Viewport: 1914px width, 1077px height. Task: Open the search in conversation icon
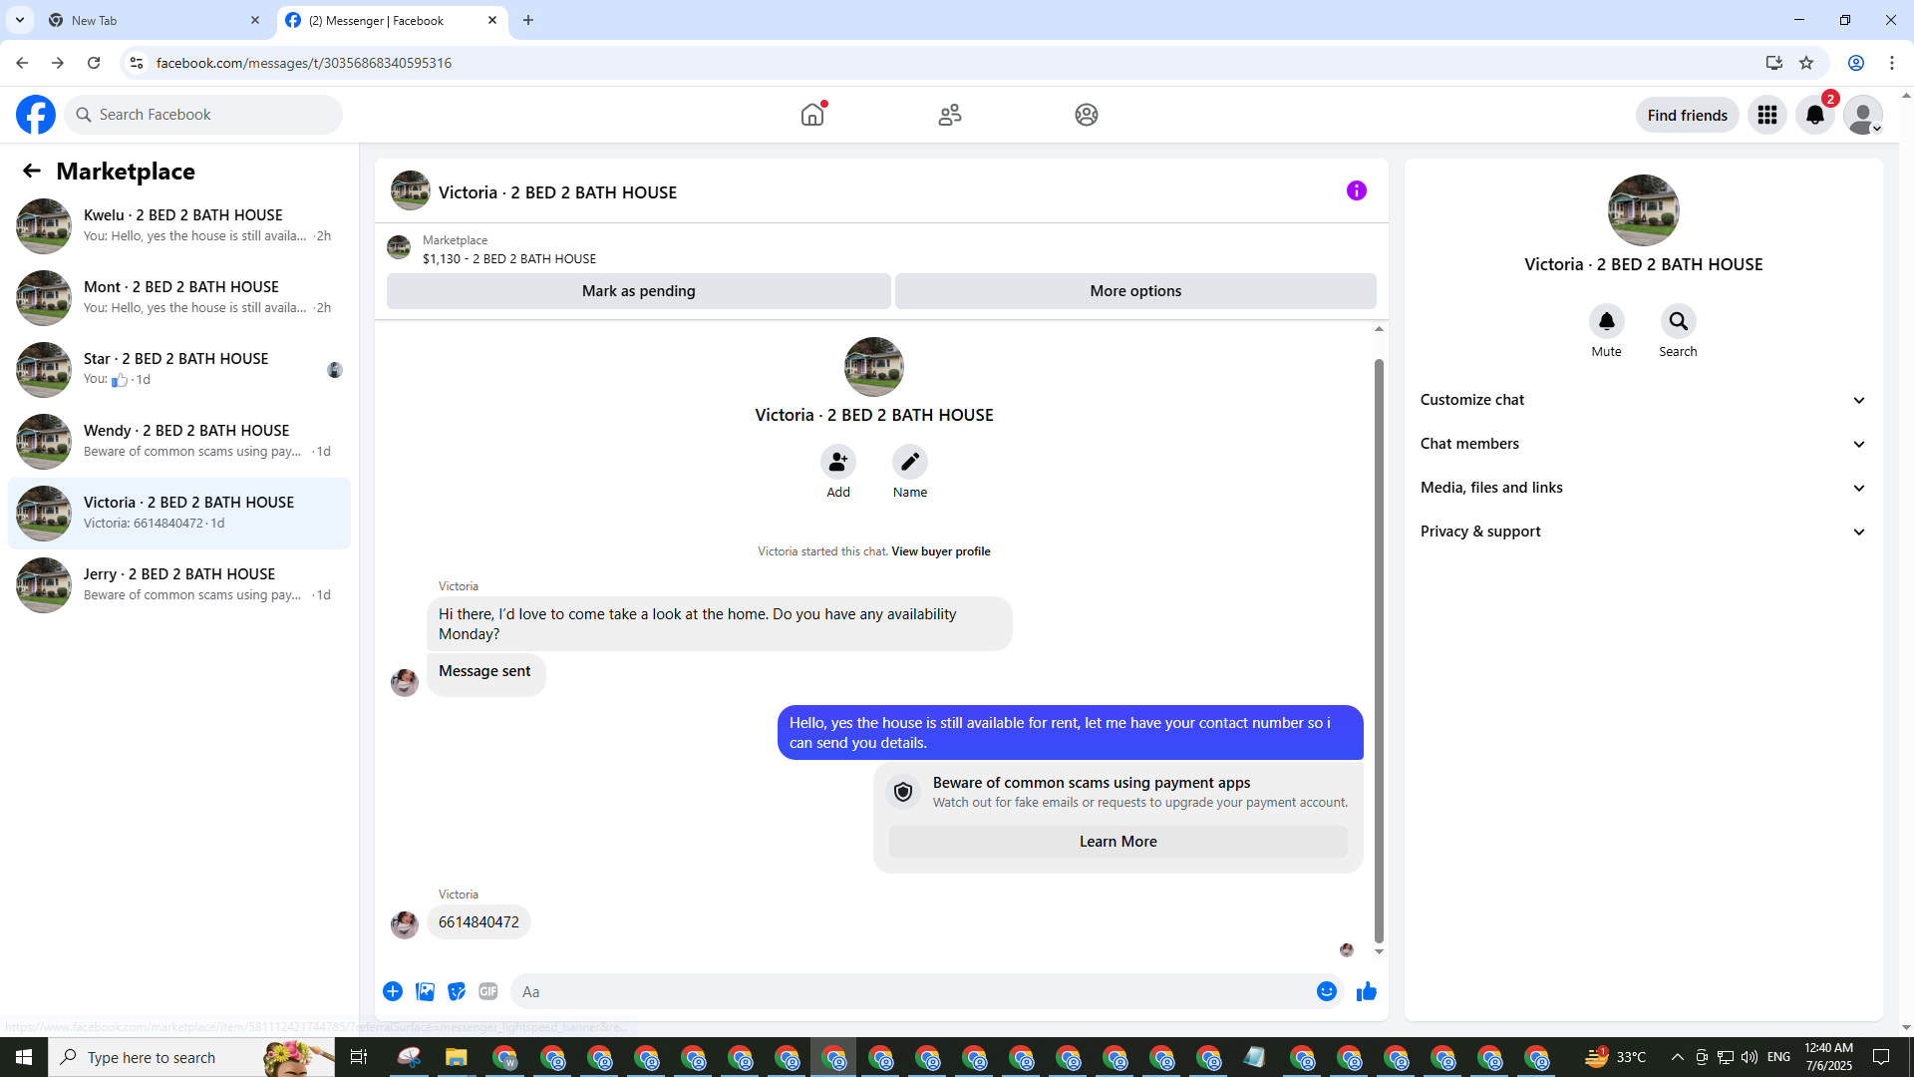click(1678, 321)
